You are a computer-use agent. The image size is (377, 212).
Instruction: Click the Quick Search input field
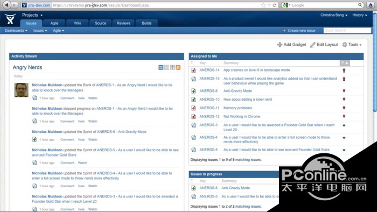point(347,31)
